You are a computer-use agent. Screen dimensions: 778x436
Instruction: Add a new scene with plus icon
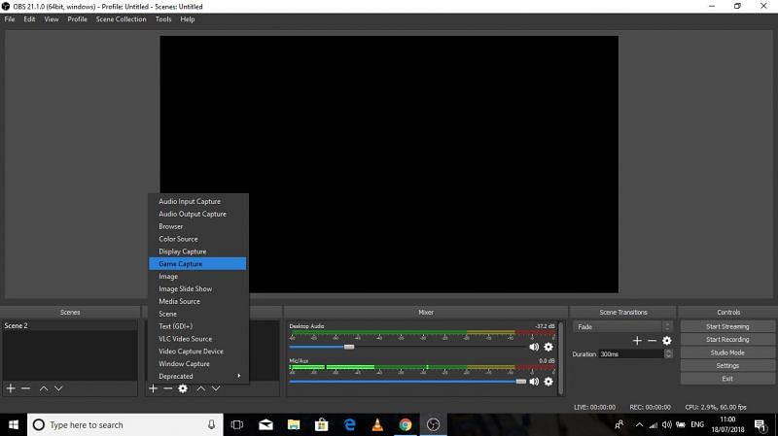pyautogui.click(x=11, y=388)
